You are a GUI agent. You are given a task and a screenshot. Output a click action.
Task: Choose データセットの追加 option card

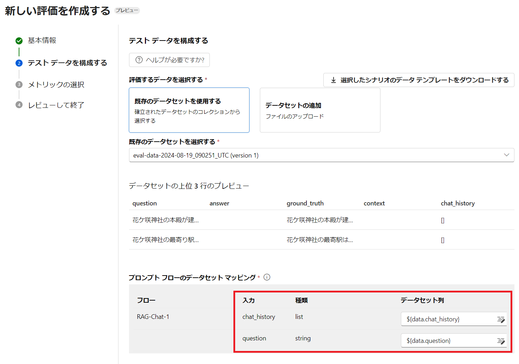320,110
